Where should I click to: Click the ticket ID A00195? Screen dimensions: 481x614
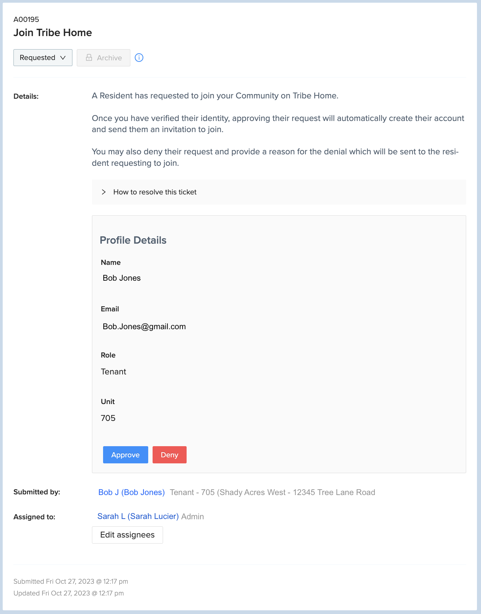26,20
